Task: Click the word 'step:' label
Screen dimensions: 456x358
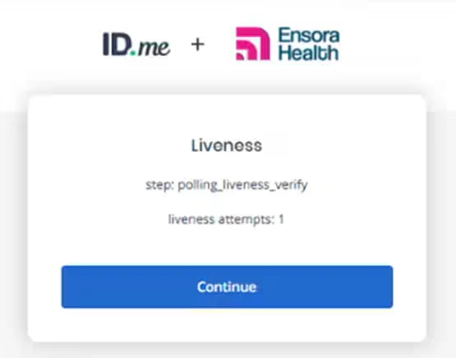Action: 160,186
